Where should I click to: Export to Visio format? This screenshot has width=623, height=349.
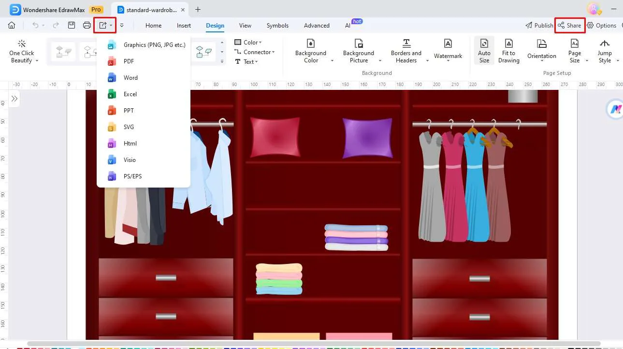pos(144,160)
